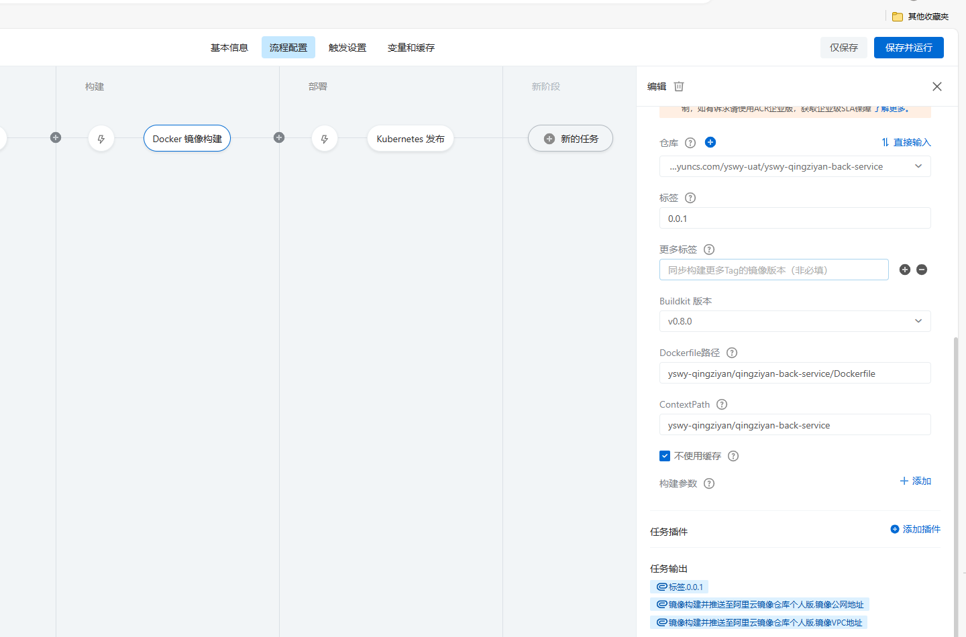Open trigger settings of the 构建 stage

point(101,139)
